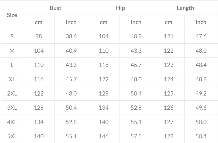Click the XL size row label
Screen dimensions: 218x143
(12, 79)
